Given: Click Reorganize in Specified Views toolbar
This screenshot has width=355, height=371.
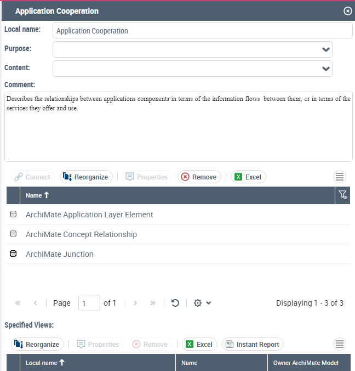Looking at the screenshot, I should coord(37,344).
